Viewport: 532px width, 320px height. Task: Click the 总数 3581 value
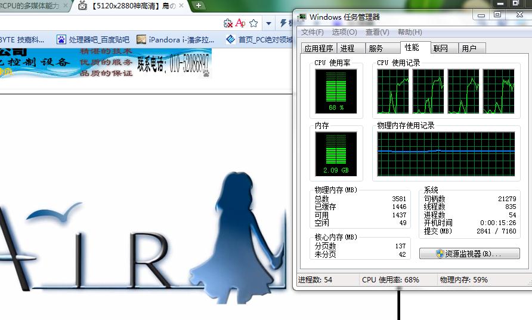tap(399, 199)
